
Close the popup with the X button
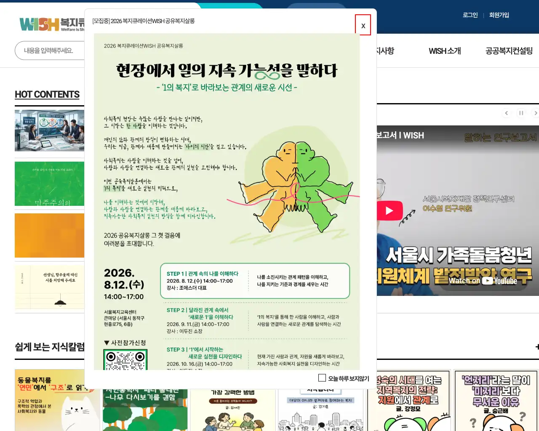[x=363, y=25]
